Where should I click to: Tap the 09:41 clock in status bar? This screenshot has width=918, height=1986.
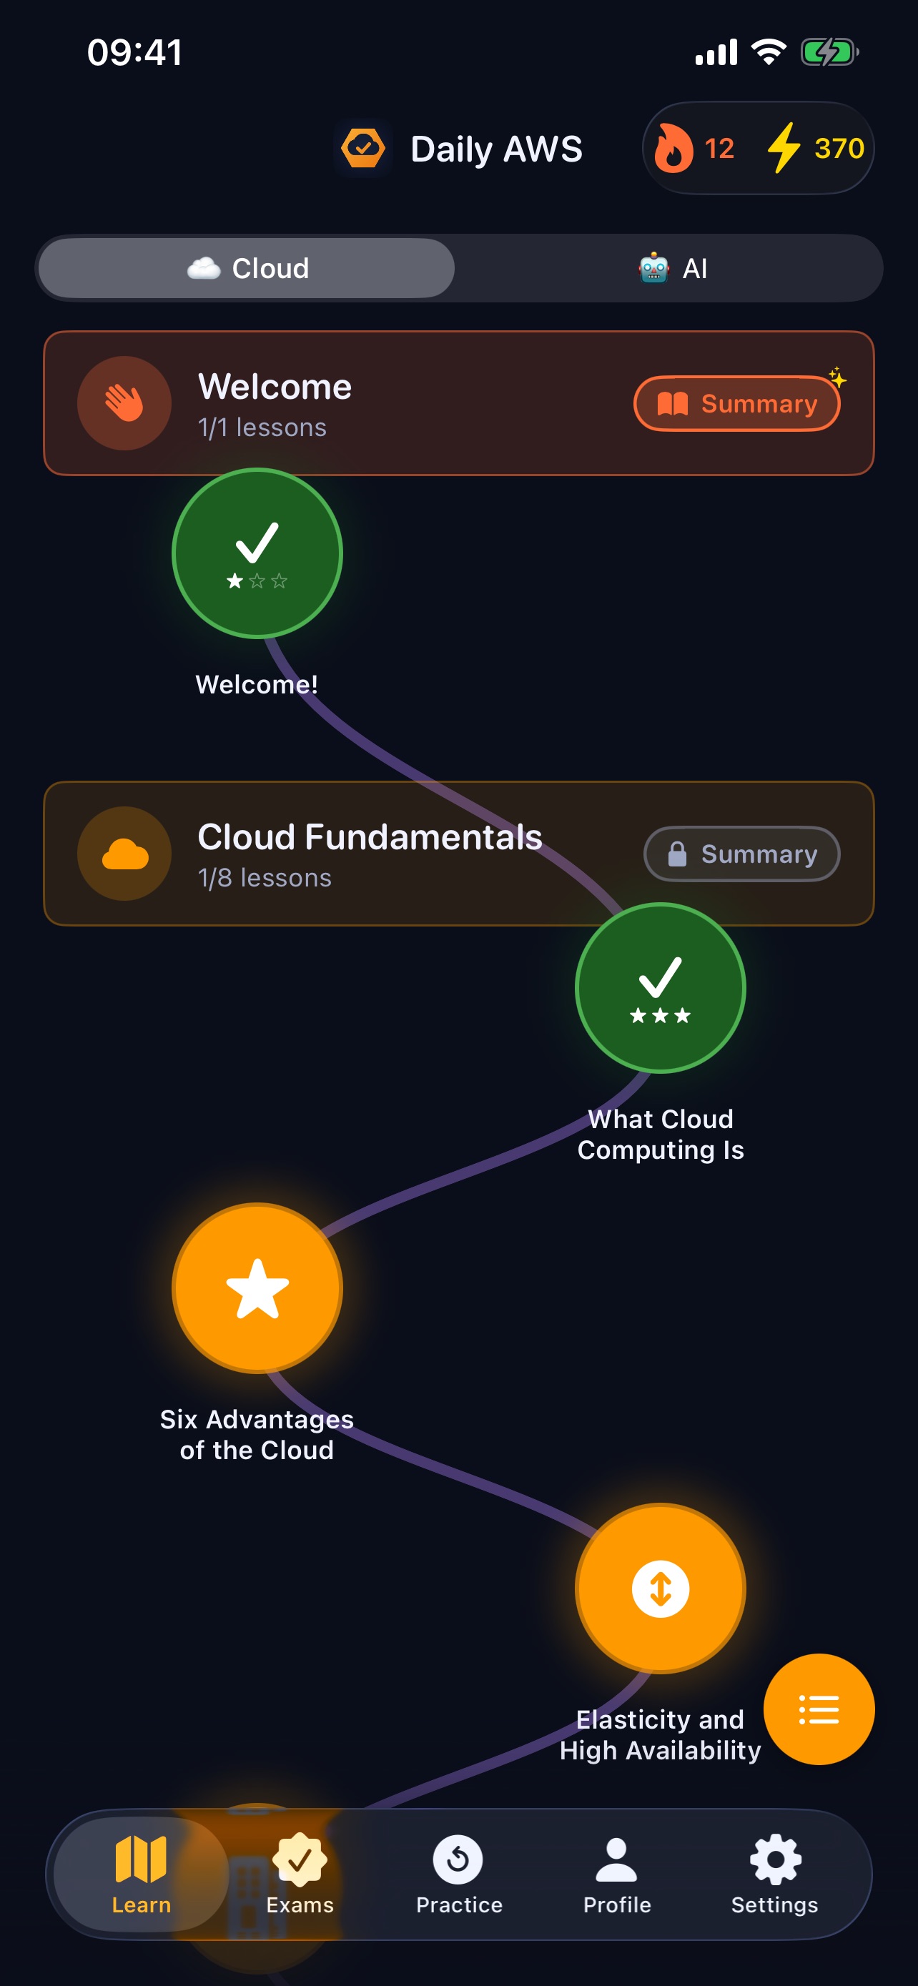coord(135,52)
